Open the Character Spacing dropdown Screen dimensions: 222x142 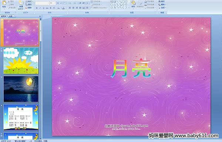click(x=54, y=8)
